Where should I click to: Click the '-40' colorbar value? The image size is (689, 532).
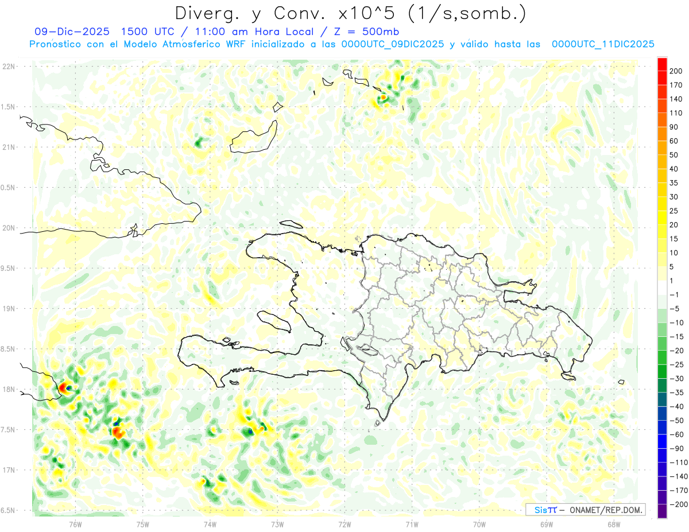pyautogui.click(x=676, y=406)
